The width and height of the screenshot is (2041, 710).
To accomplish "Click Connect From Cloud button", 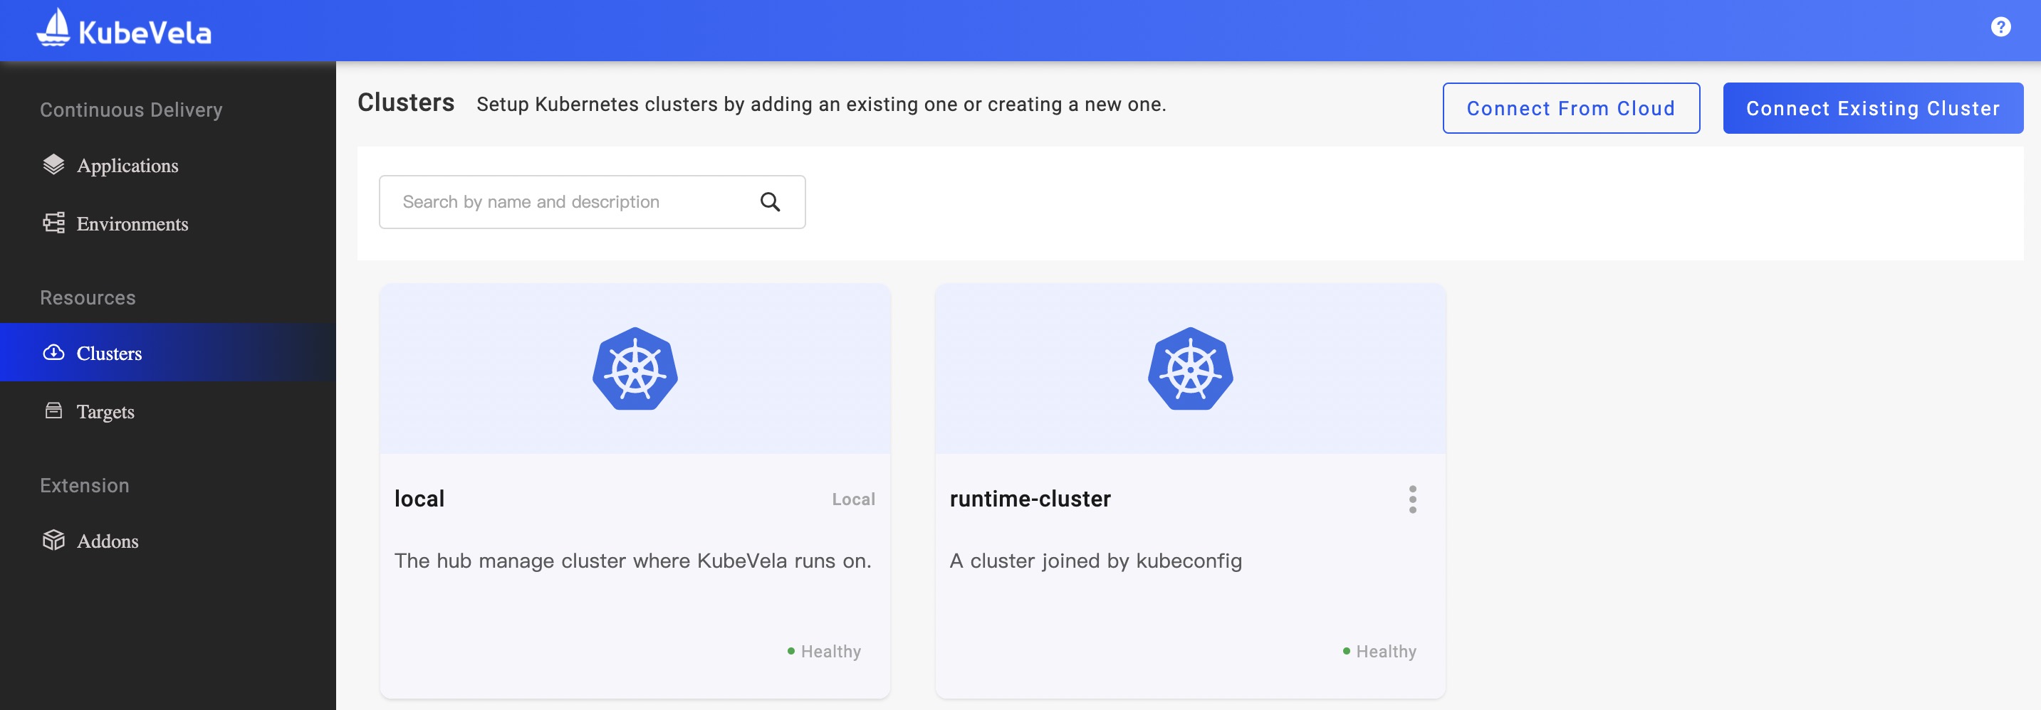I will (1570, 108).
